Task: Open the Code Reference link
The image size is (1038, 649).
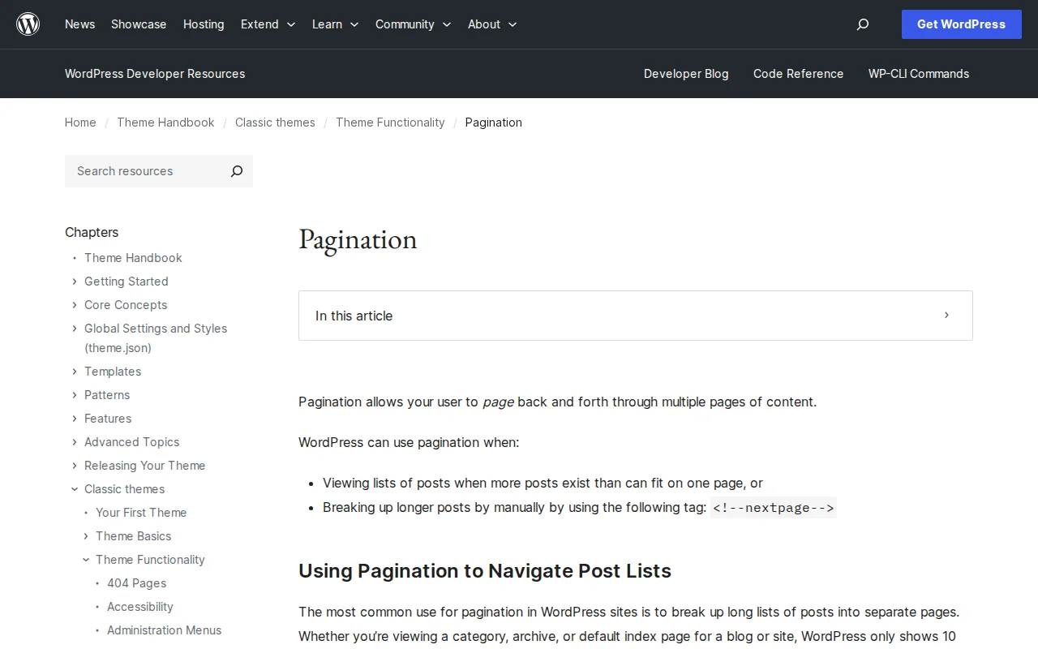Action: point(798,74)
